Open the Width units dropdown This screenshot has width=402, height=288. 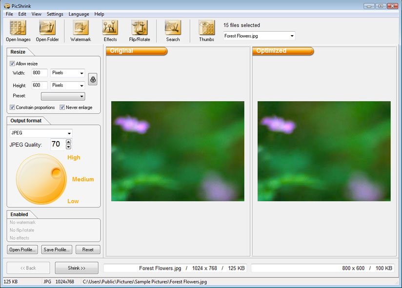coord(68,73)
